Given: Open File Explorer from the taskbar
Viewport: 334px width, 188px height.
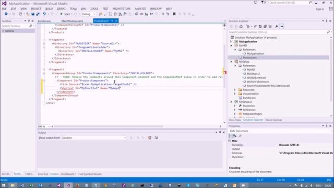Looking at the screenshot, I should 13,185.
